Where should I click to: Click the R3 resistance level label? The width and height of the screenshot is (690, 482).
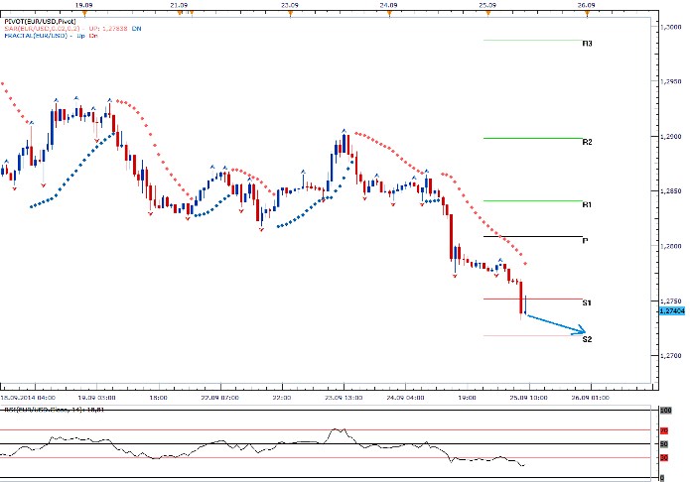[x=587, y=43]
